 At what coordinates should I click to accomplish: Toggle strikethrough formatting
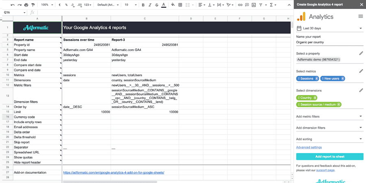pyautogui.click(x=157, y=4)
